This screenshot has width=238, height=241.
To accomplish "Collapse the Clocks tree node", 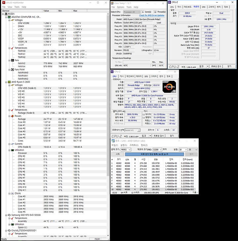I will 9,193.
